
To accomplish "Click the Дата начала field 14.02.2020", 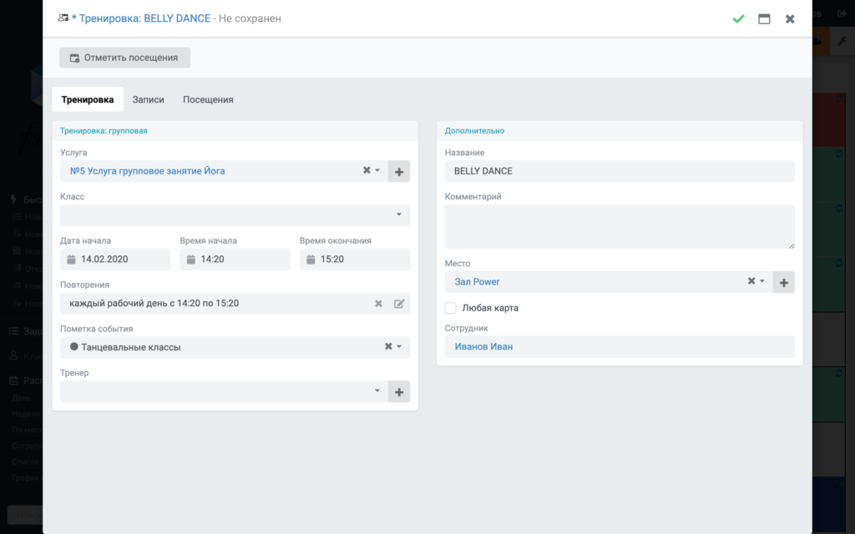I will tap(115, 259).
